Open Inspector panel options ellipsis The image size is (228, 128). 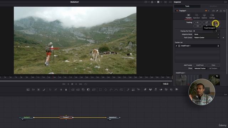(x=225, y=2)
